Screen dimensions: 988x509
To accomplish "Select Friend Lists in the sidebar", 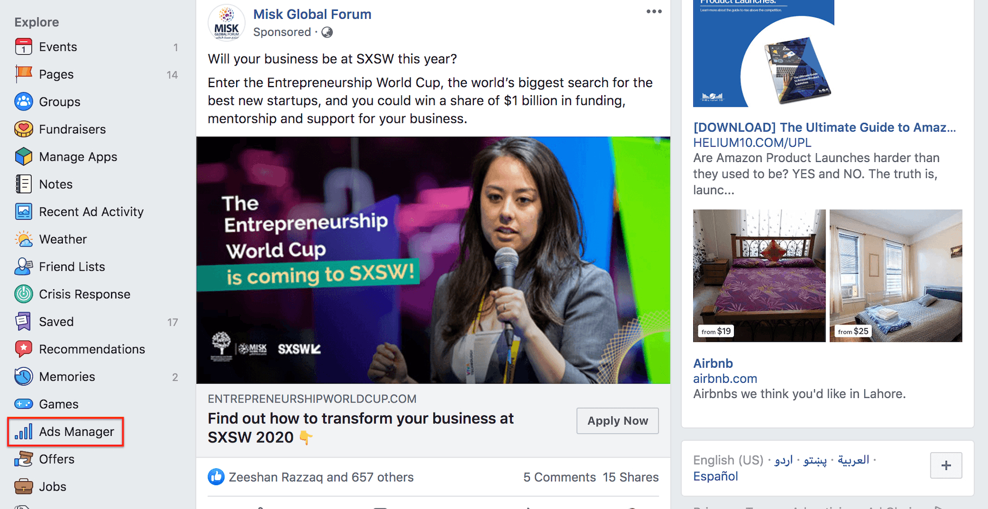I will pos(72,266).
